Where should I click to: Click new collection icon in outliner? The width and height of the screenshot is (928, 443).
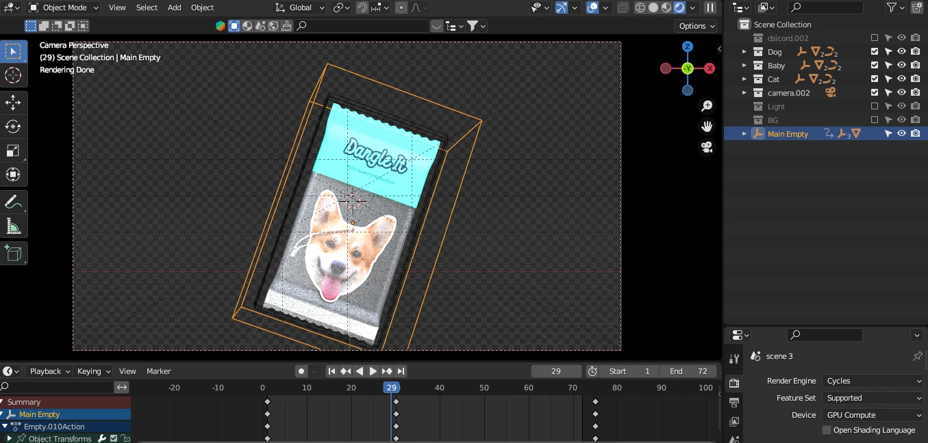tap(917, 8)
